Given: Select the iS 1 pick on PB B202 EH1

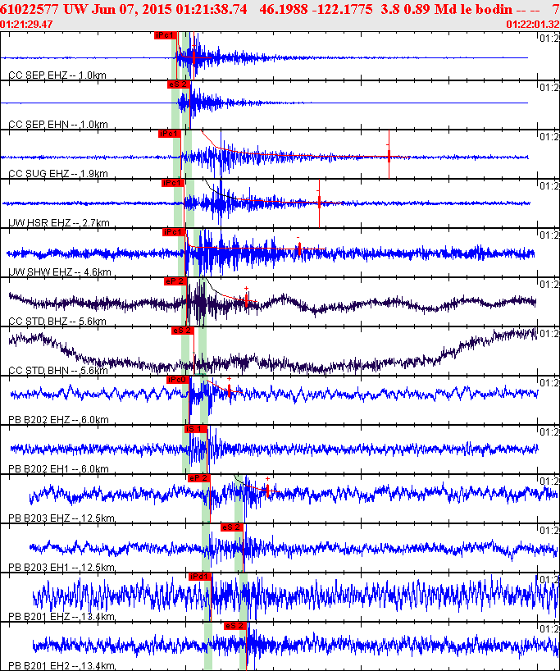Looking at the screenshot, I should (196, 429).
